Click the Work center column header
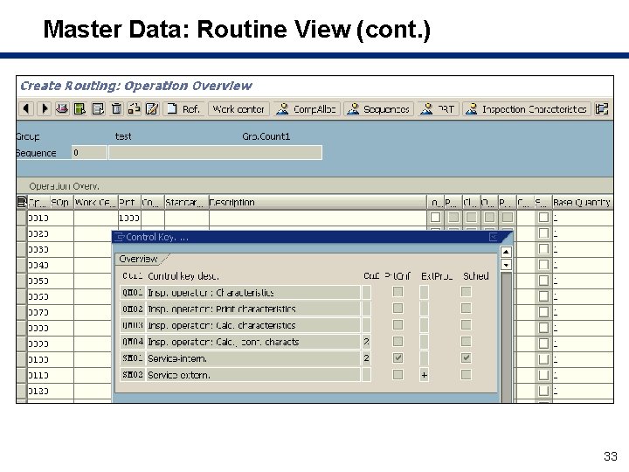This screenshot has width=629, height=472. coord(96,202)
